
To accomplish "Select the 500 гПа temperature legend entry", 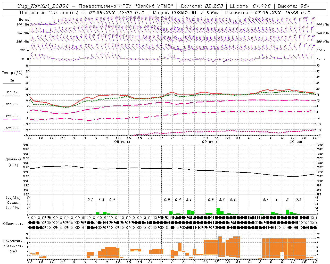I will tap(12, 128).
